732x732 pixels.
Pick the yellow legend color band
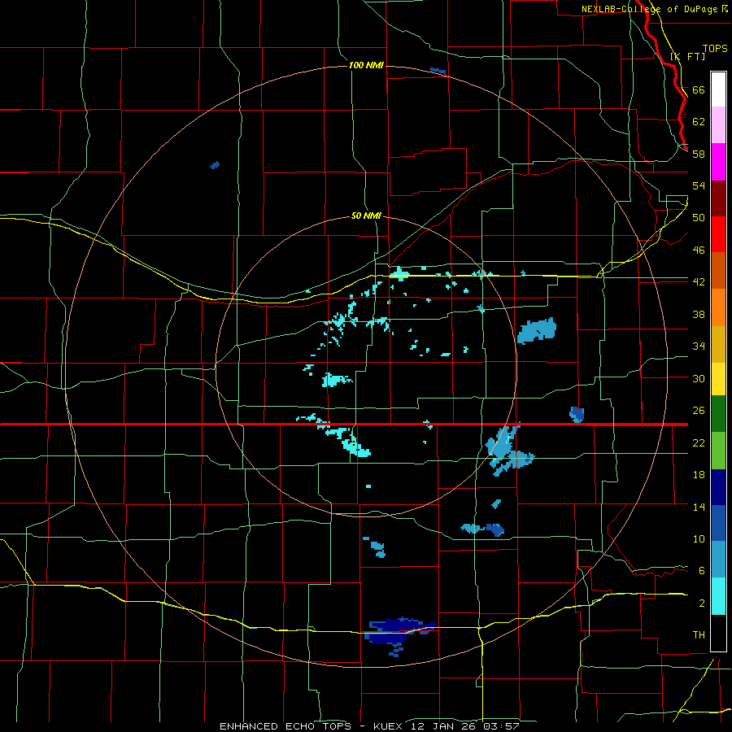(718, 379)
